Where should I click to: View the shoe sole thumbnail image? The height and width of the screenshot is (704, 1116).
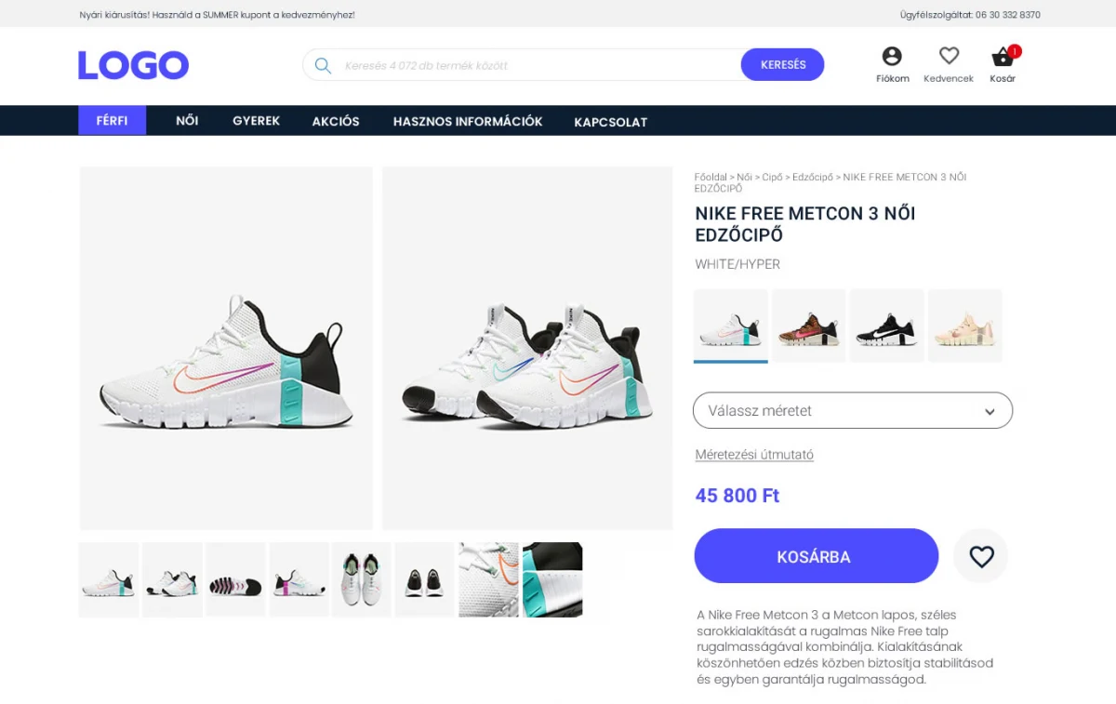[x=235, y=579]
